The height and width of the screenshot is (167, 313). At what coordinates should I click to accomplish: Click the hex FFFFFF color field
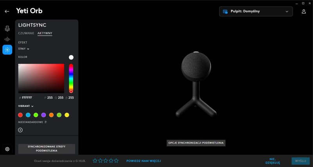27,98
